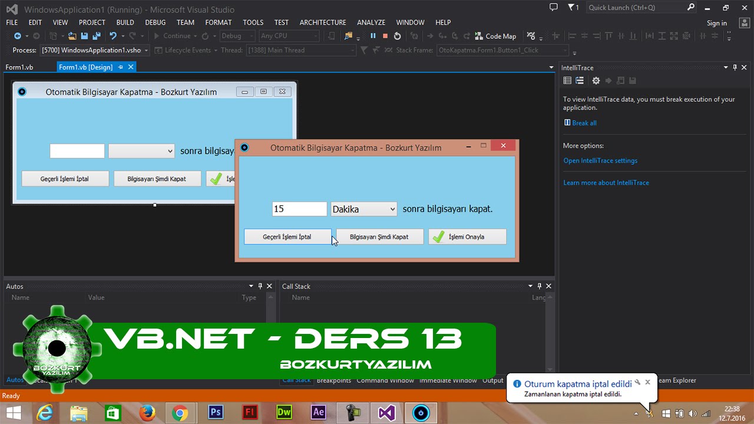Open the Chrome taskbar icon

pyautogui.click(x=181, y=413)
